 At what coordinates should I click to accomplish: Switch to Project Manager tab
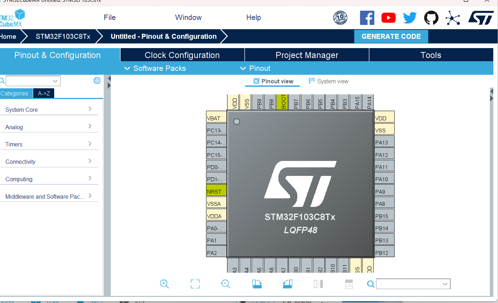tap(307, 55)
